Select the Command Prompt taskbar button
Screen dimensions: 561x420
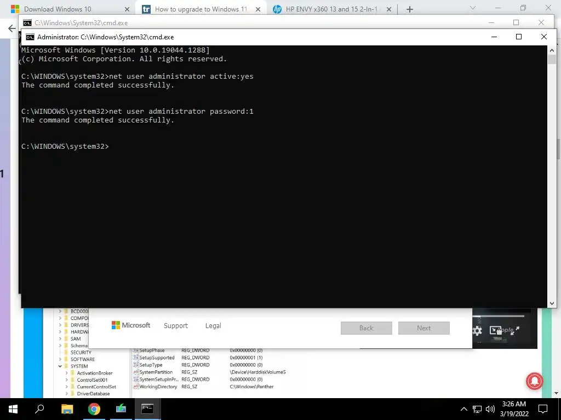[147, 409]
